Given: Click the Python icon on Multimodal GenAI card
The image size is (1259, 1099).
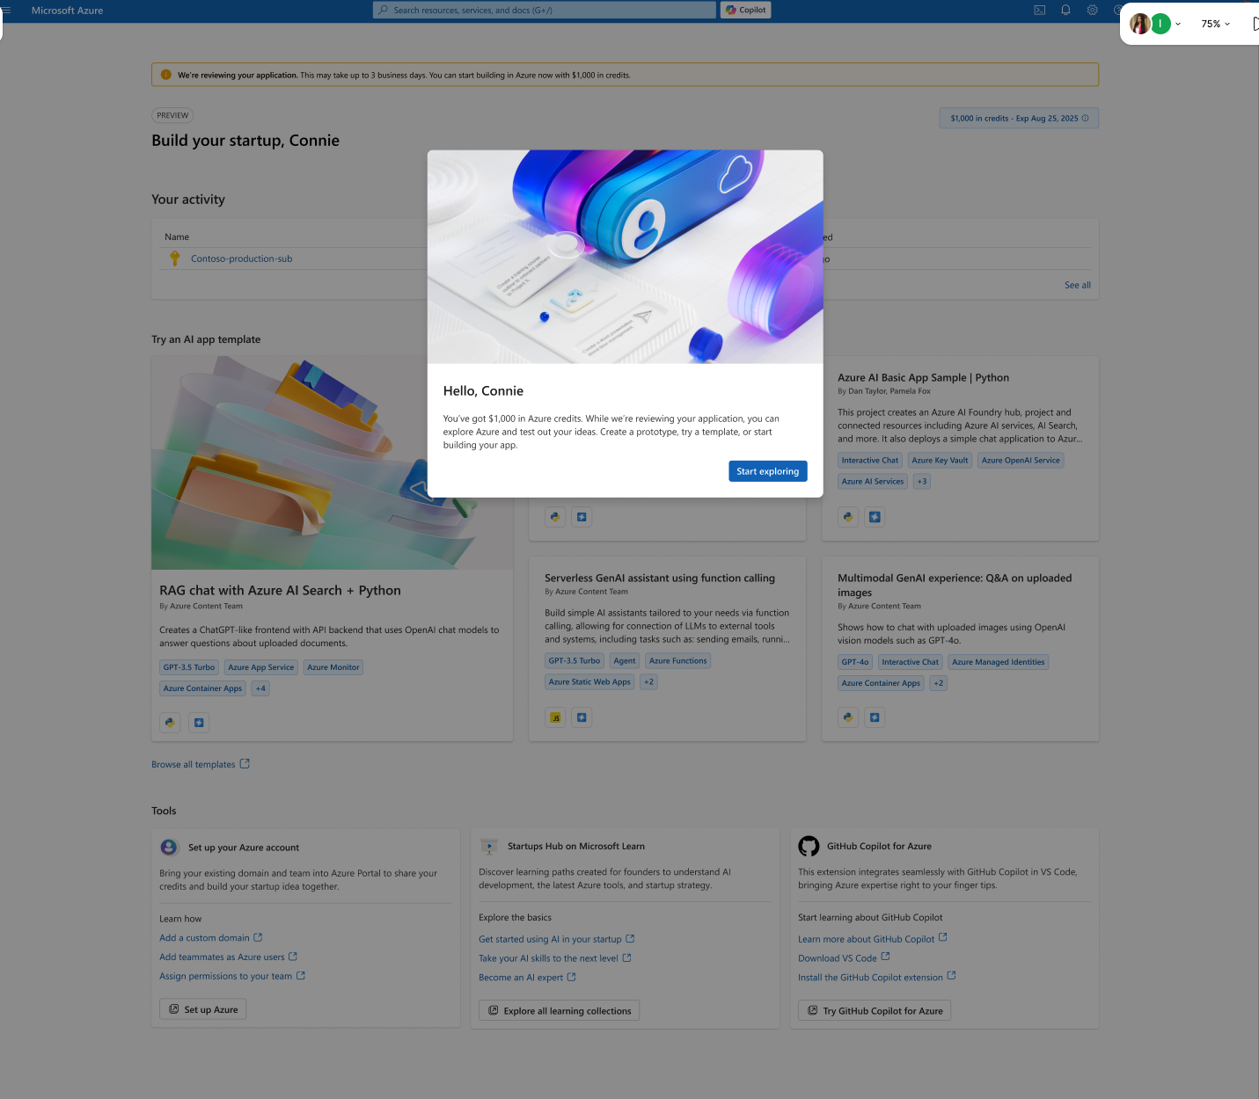Looking at the screenshot, I should [848, 717].
